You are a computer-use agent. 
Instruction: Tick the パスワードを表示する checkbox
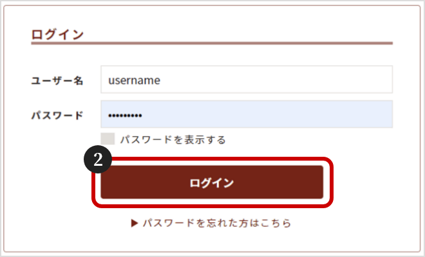click(108, 139)
